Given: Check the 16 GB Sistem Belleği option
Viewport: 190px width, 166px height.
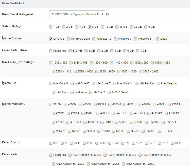Looking at the screenshot, I should pyautogui.click(x=117, y=27).
